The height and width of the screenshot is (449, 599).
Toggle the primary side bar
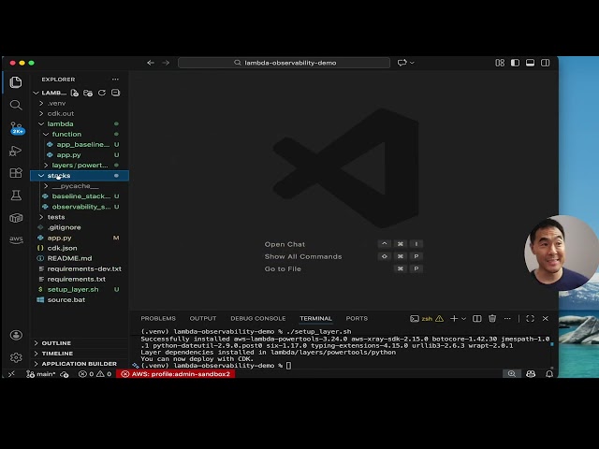click(x=515, y=63)
